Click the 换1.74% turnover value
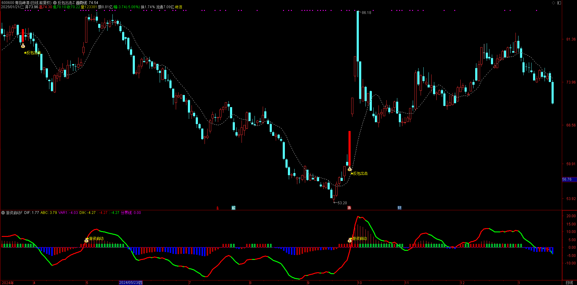 148,7
